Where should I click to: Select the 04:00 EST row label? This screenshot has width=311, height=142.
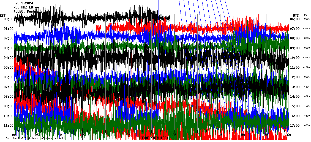pos(9,58)
